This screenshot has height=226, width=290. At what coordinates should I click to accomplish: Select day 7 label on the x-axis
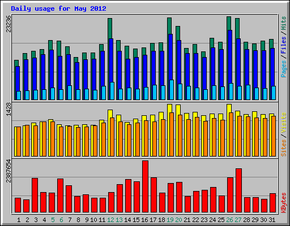[x=70, y=220]
